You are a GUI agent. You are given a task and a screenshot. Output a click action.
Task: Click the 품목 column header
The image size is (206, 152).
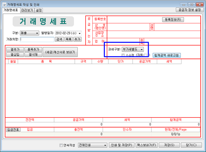pyautogui.click(x=46, y=61)
